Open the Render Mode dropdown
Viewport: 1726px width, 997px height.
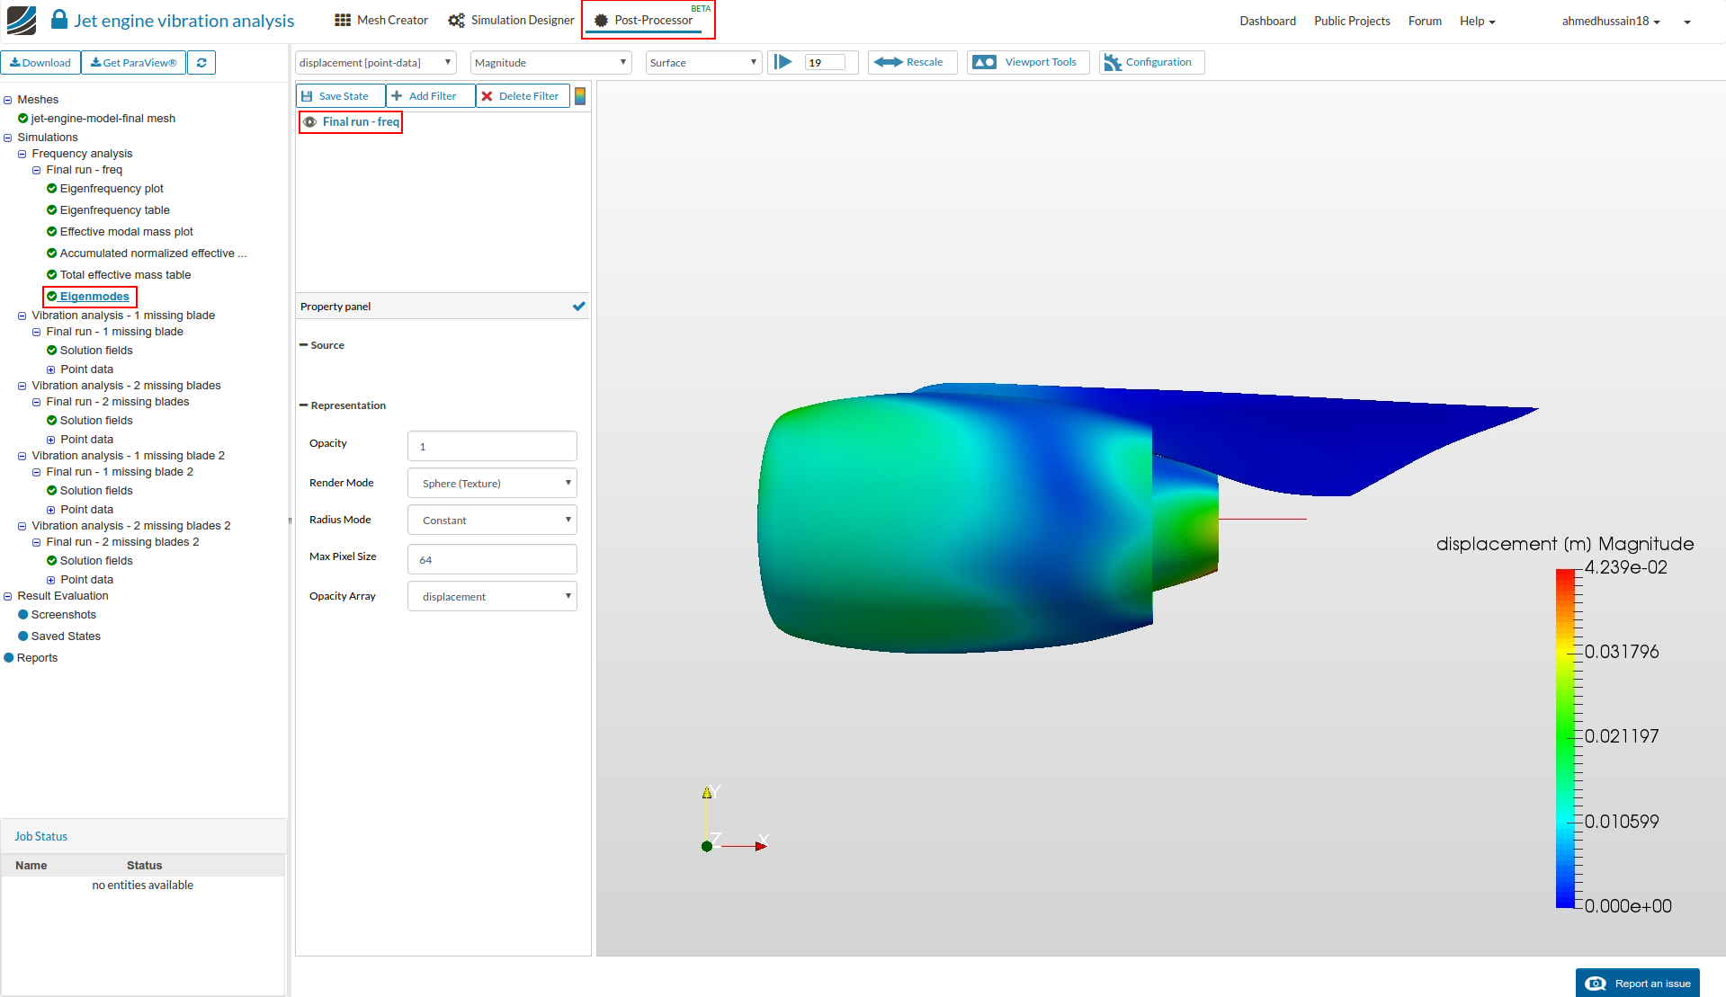click(492, 484)
